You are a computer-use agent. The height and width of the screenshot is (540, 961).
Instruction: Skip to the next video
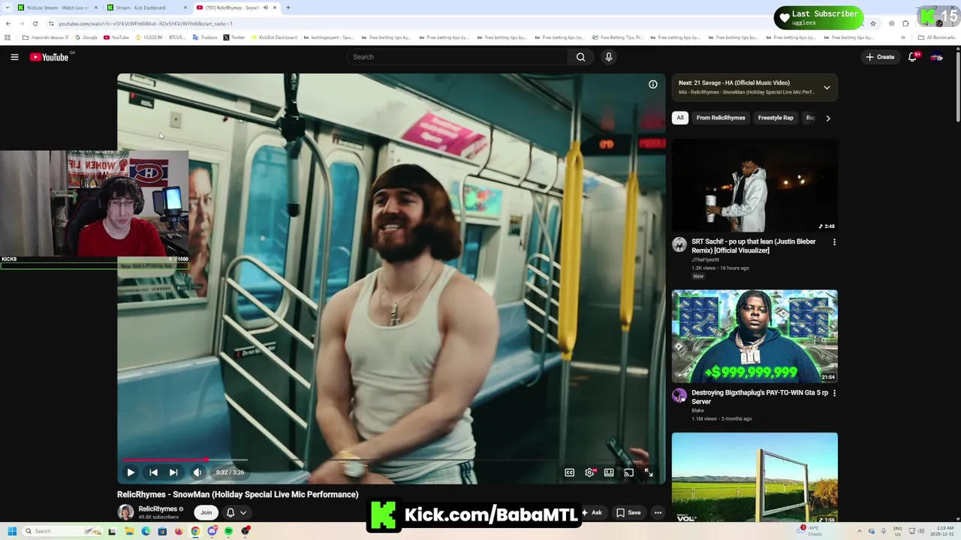(x=173, y=472)
